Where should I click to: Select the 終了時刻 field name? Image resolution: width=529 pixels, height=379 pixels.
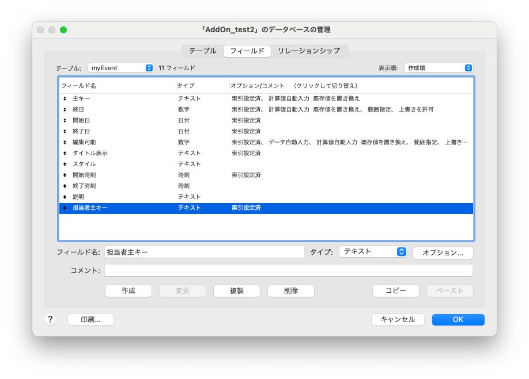(x=84, y=186)
